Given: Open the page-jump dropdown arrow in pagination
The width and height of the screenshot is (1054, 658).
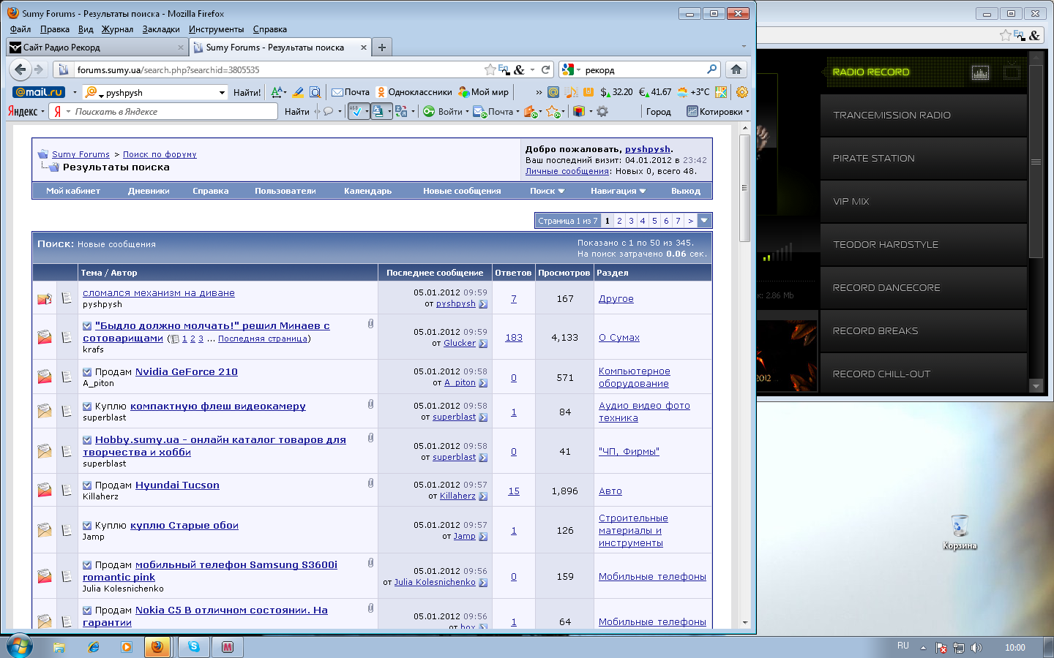Looking at the screenshot, I should click(704, 221).
